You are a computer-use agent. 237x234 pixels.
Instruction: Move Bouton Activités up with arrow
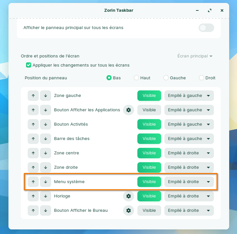click(x=33, y=124)
